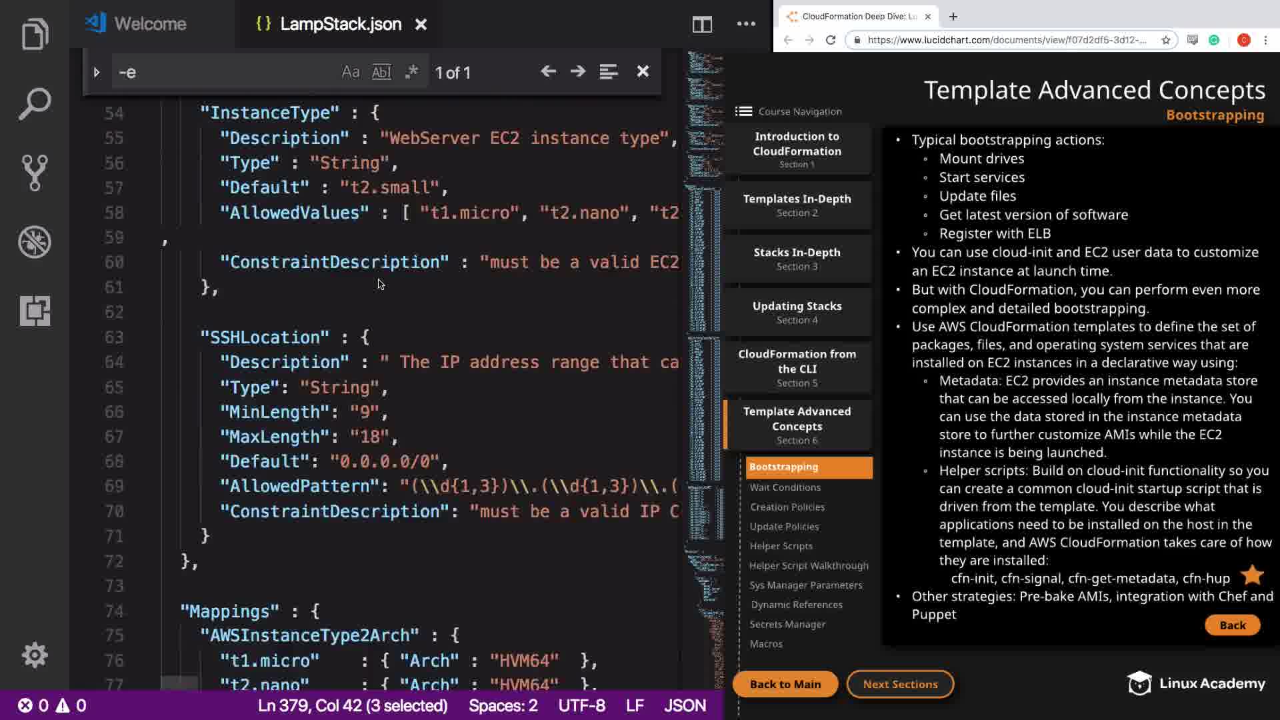Split the editor to the right
Screen dimensions: 1280x720
click(x=702, y=25)
